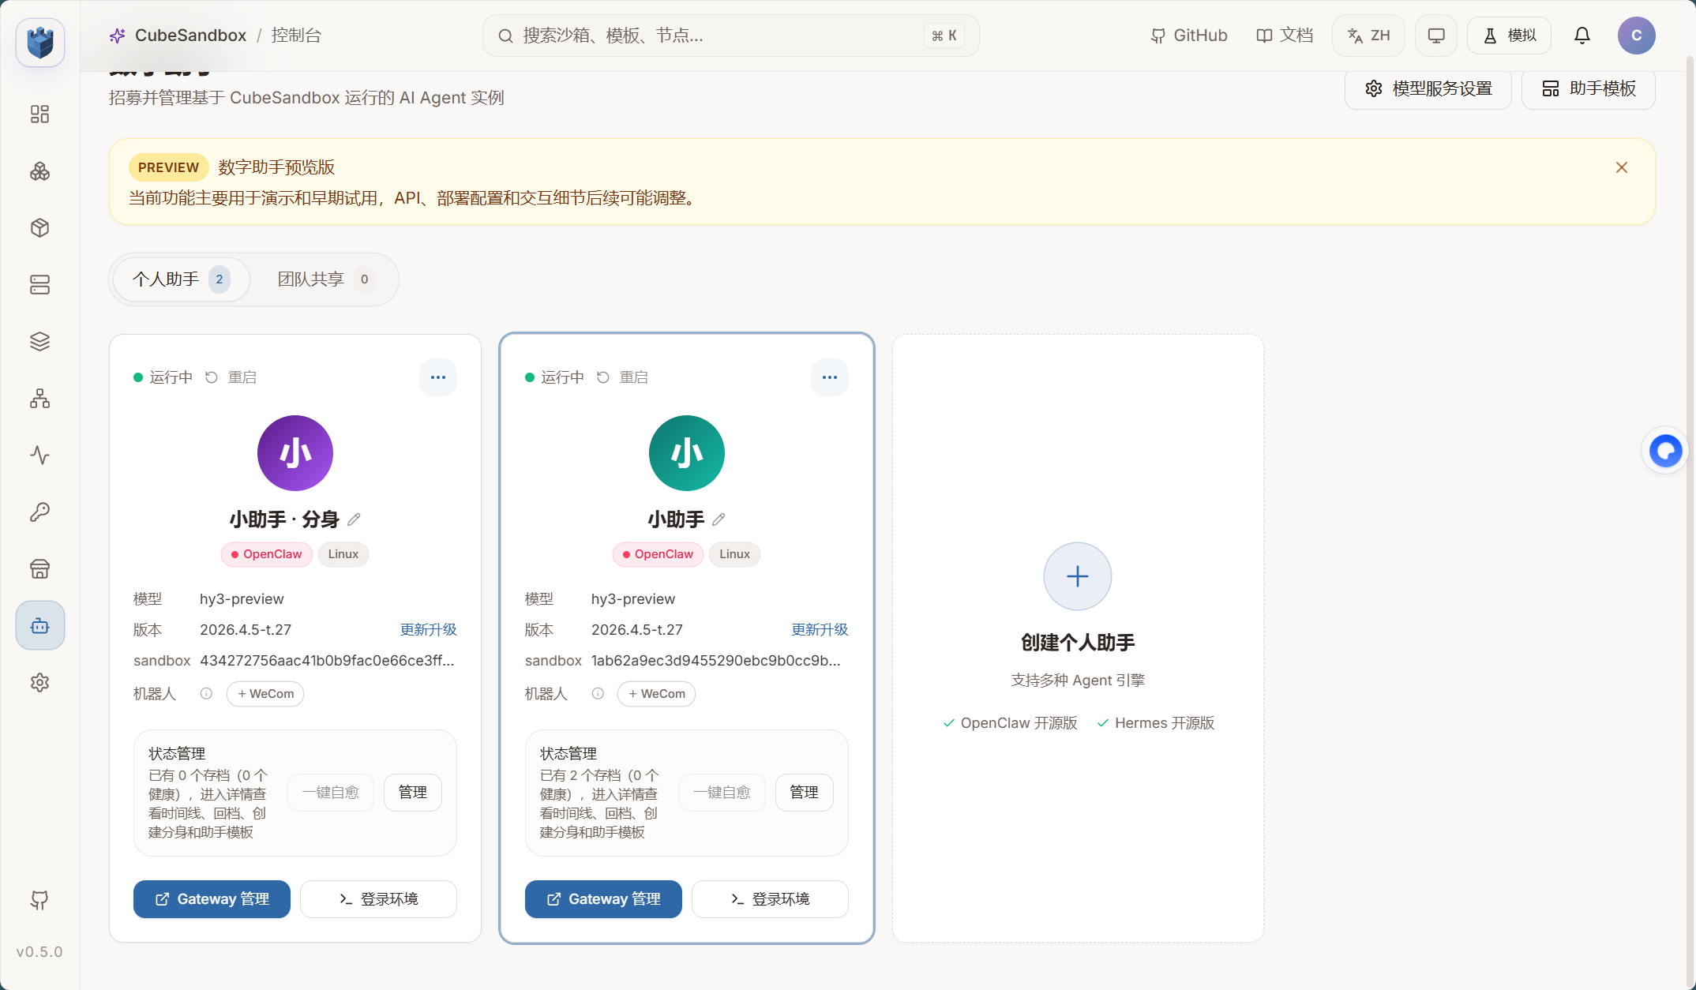1696x990 pixels.
Task: Click the 创建个人助手 heading
Action: coord(1078,643)
